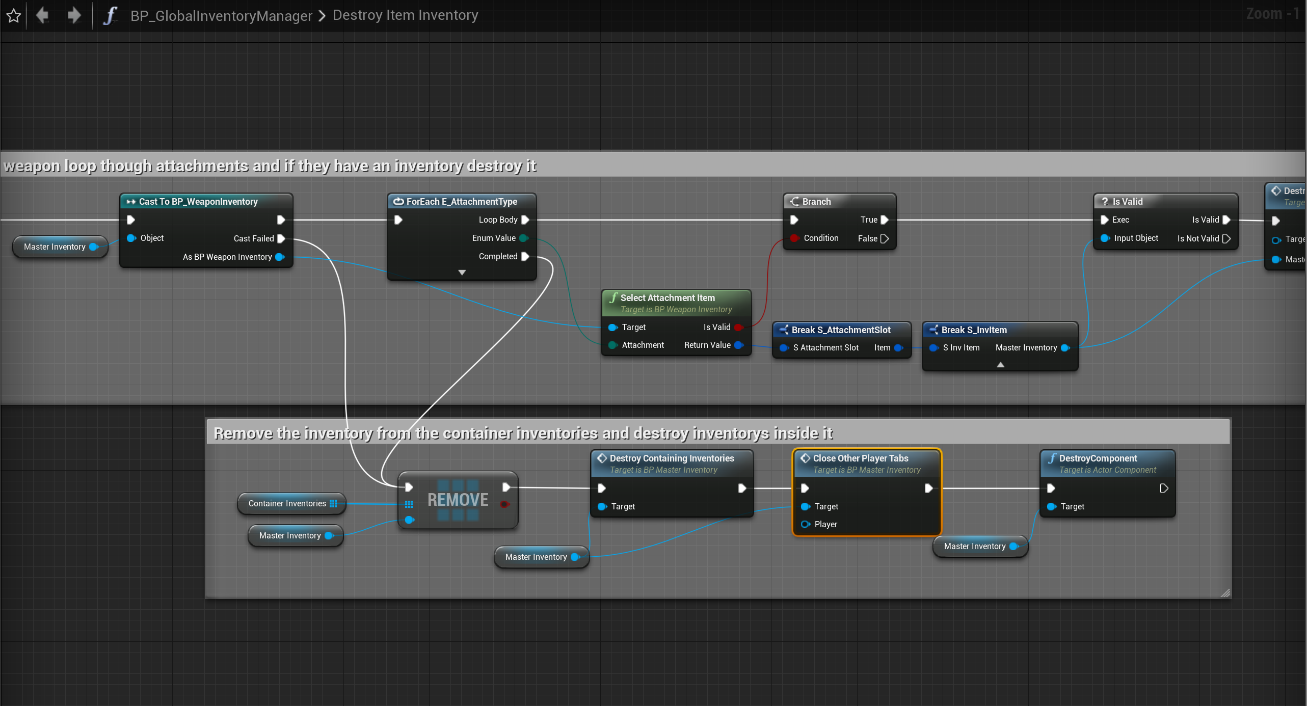Screen dimensions: 1307x706
Task: Click ForEach E_AttachmentType loop icon
Action: 398,202
